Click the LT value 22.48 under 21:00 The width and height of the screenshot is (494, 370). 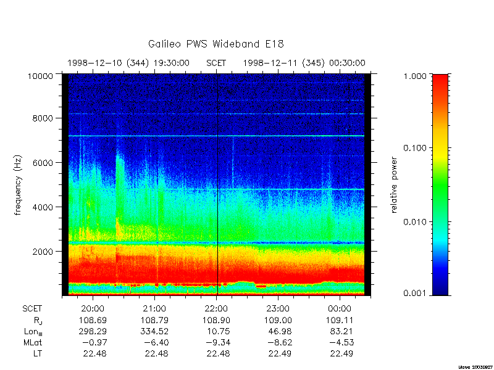(x=157, y=353)
